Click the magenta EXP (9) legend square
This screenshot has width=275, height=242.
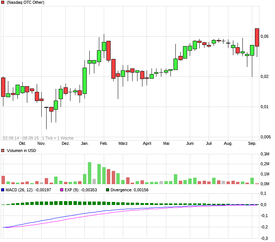tap(62, 190)
